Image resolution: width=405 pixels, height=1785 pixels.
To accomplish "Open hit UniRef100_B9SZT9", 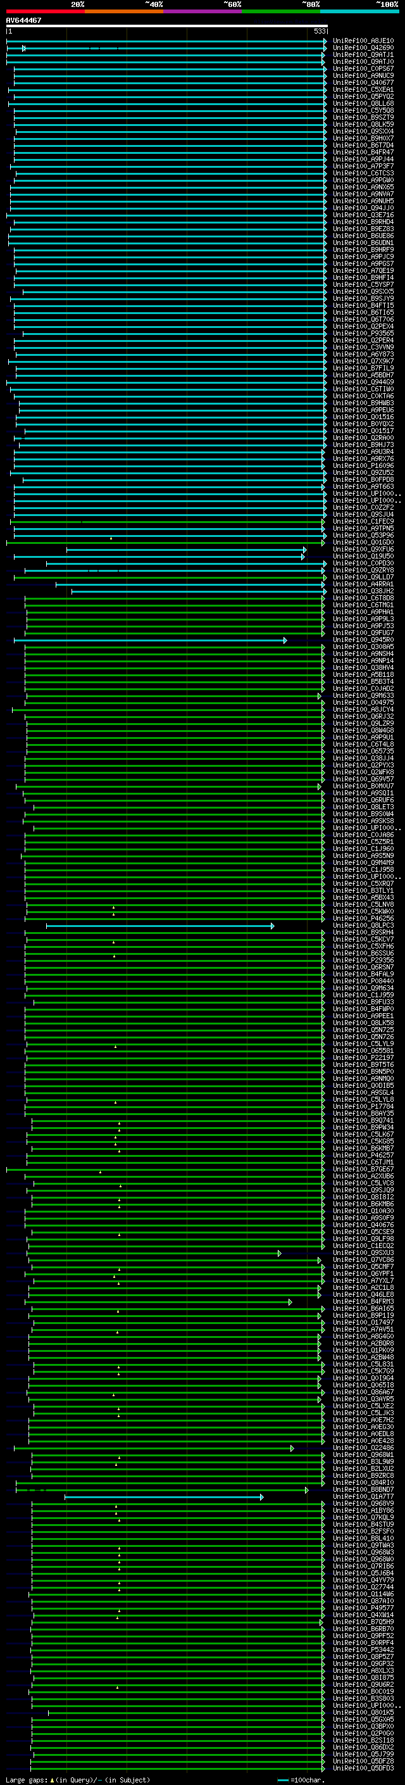I will click(x=363, y=118).
